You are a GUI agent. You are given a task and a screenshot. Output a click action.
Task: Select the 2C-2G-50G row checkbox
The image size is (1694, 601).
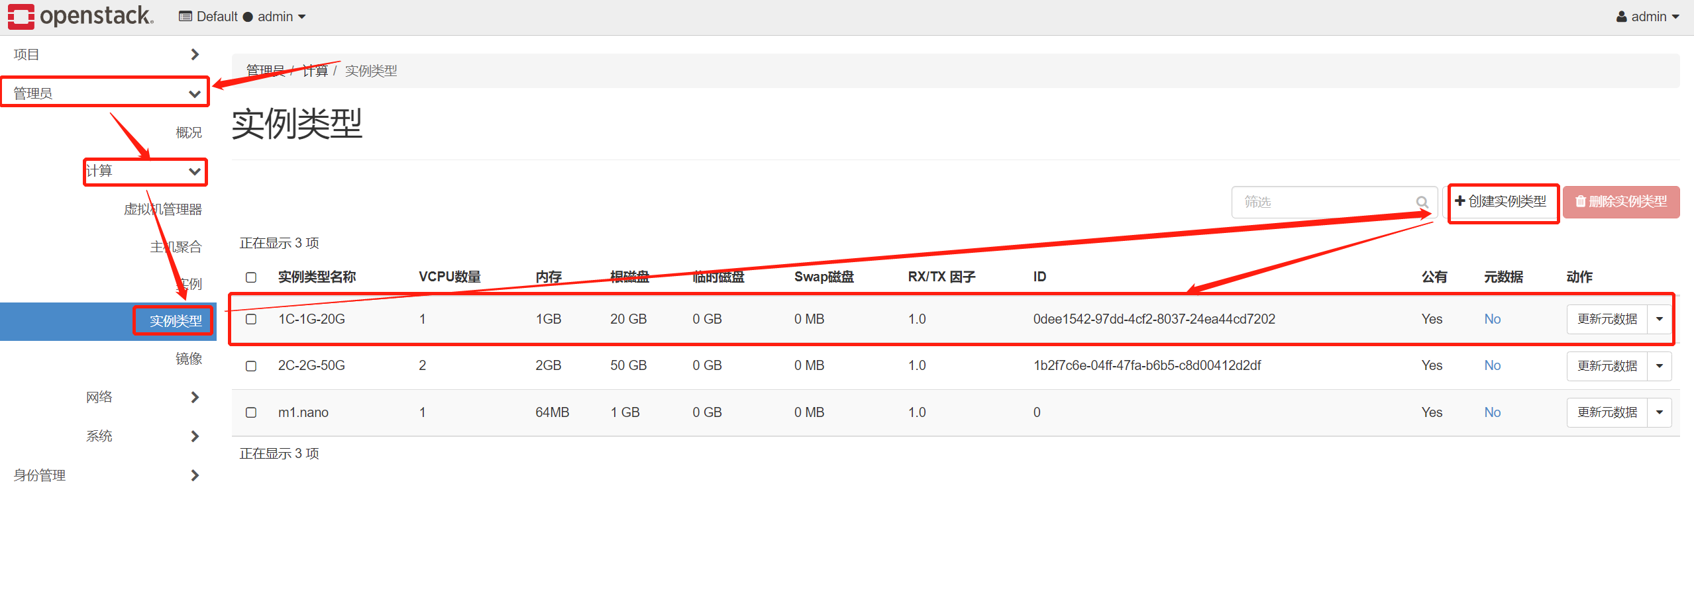click(250, 365)
